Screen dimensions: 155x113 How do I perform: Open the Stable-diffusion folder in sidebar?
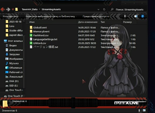pos(14,31)
